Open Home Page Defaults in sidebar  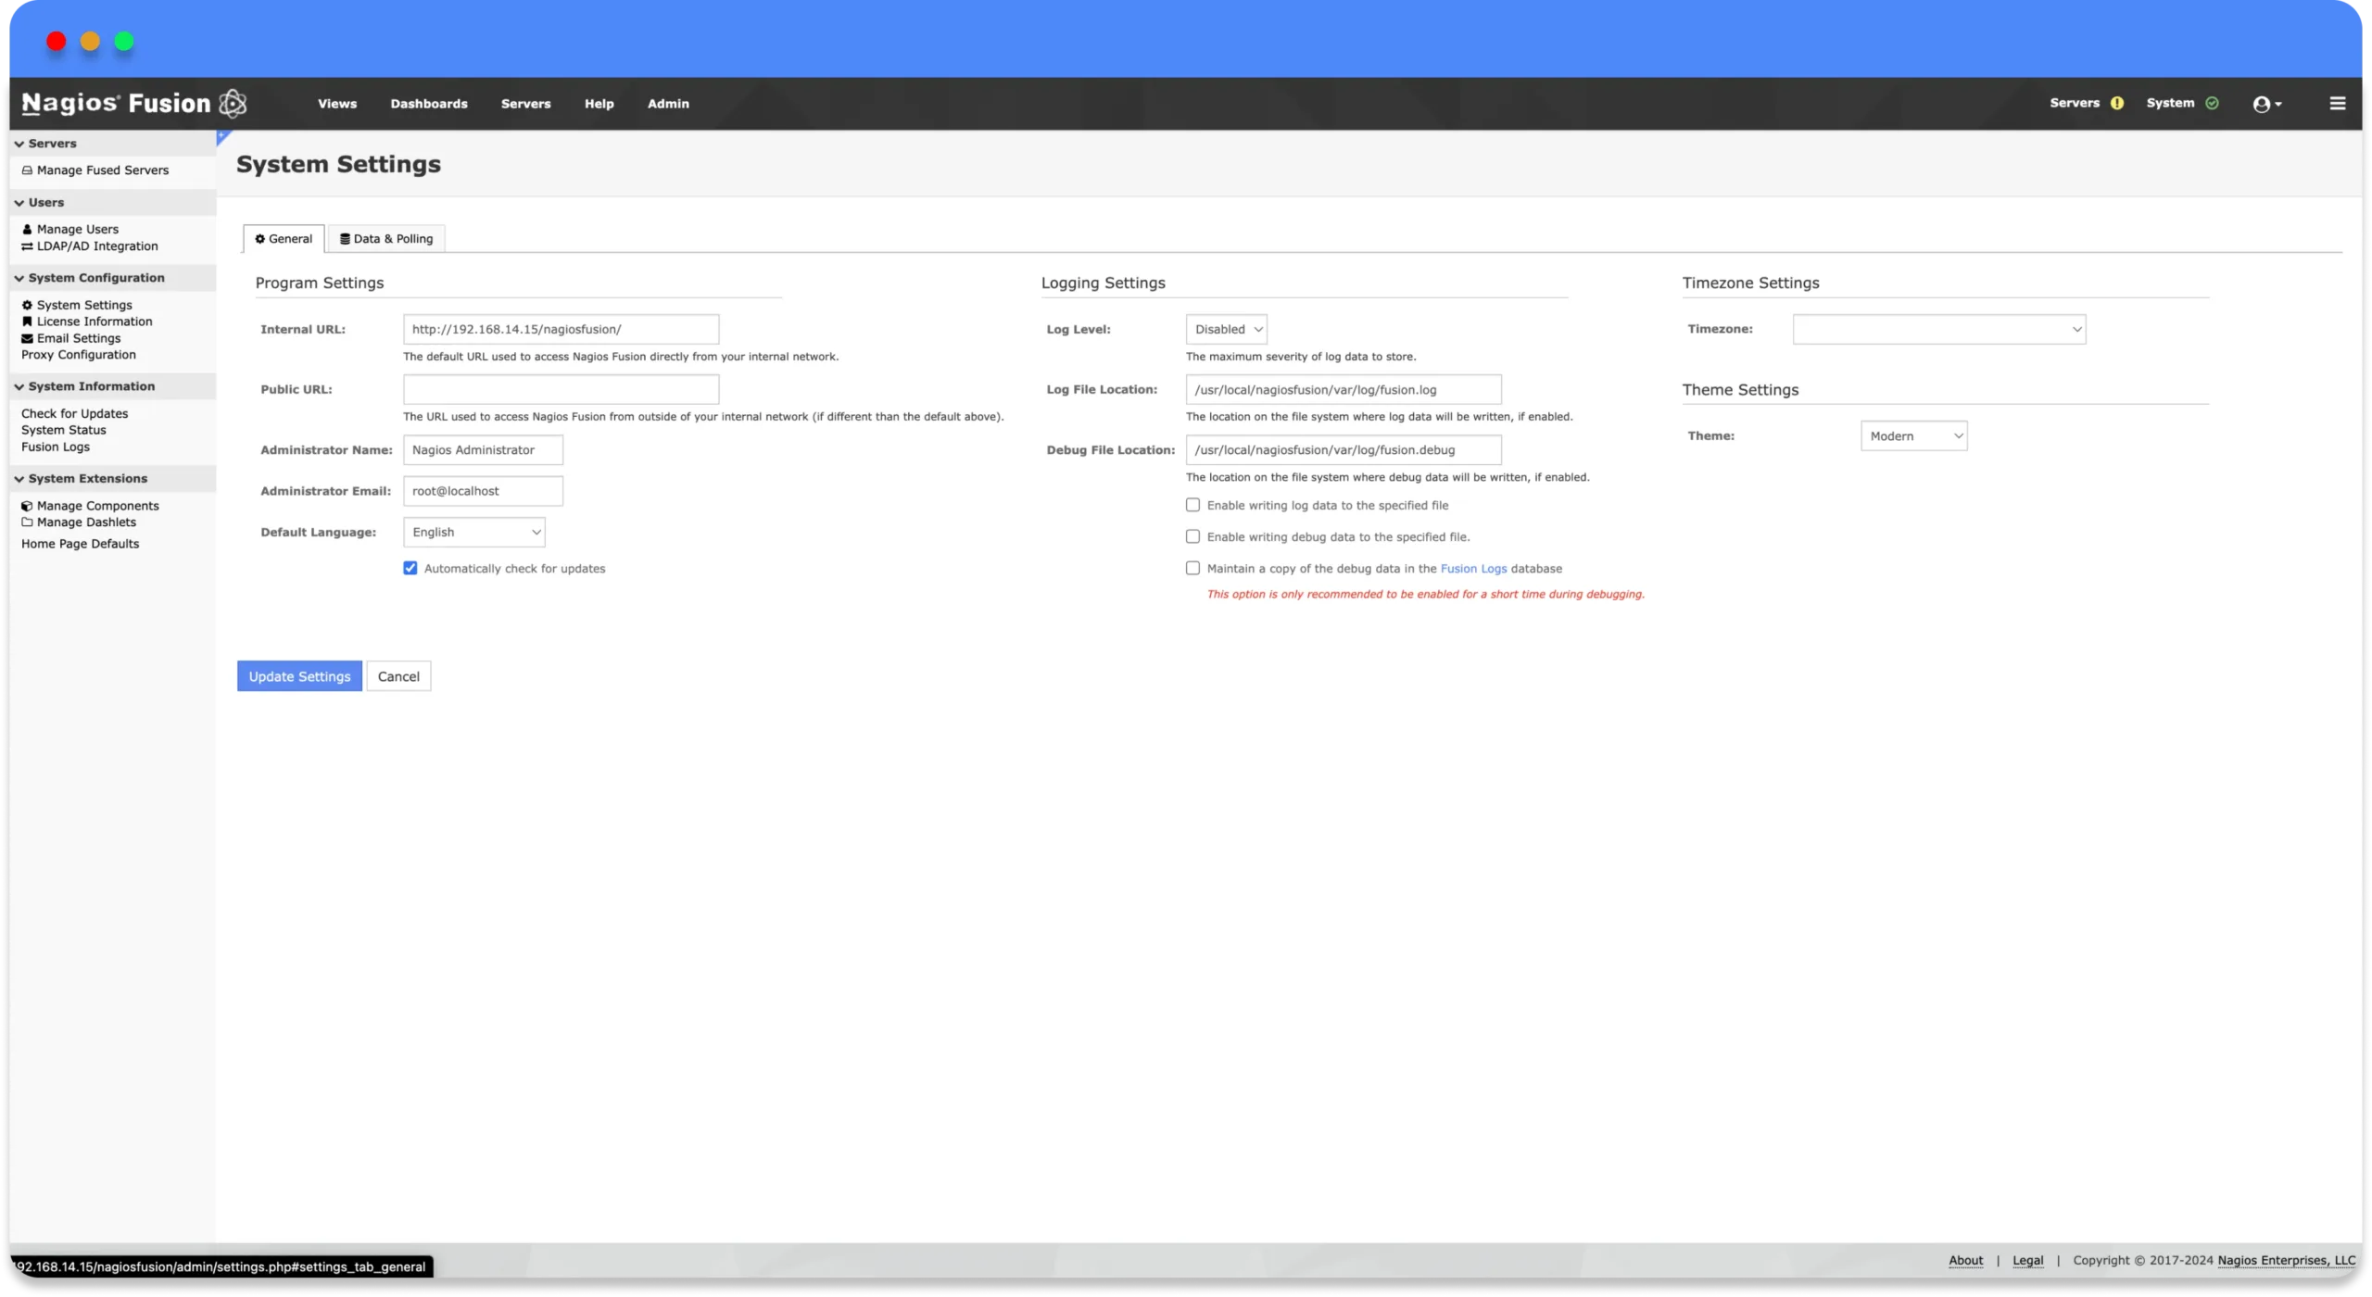click(81, 544)
